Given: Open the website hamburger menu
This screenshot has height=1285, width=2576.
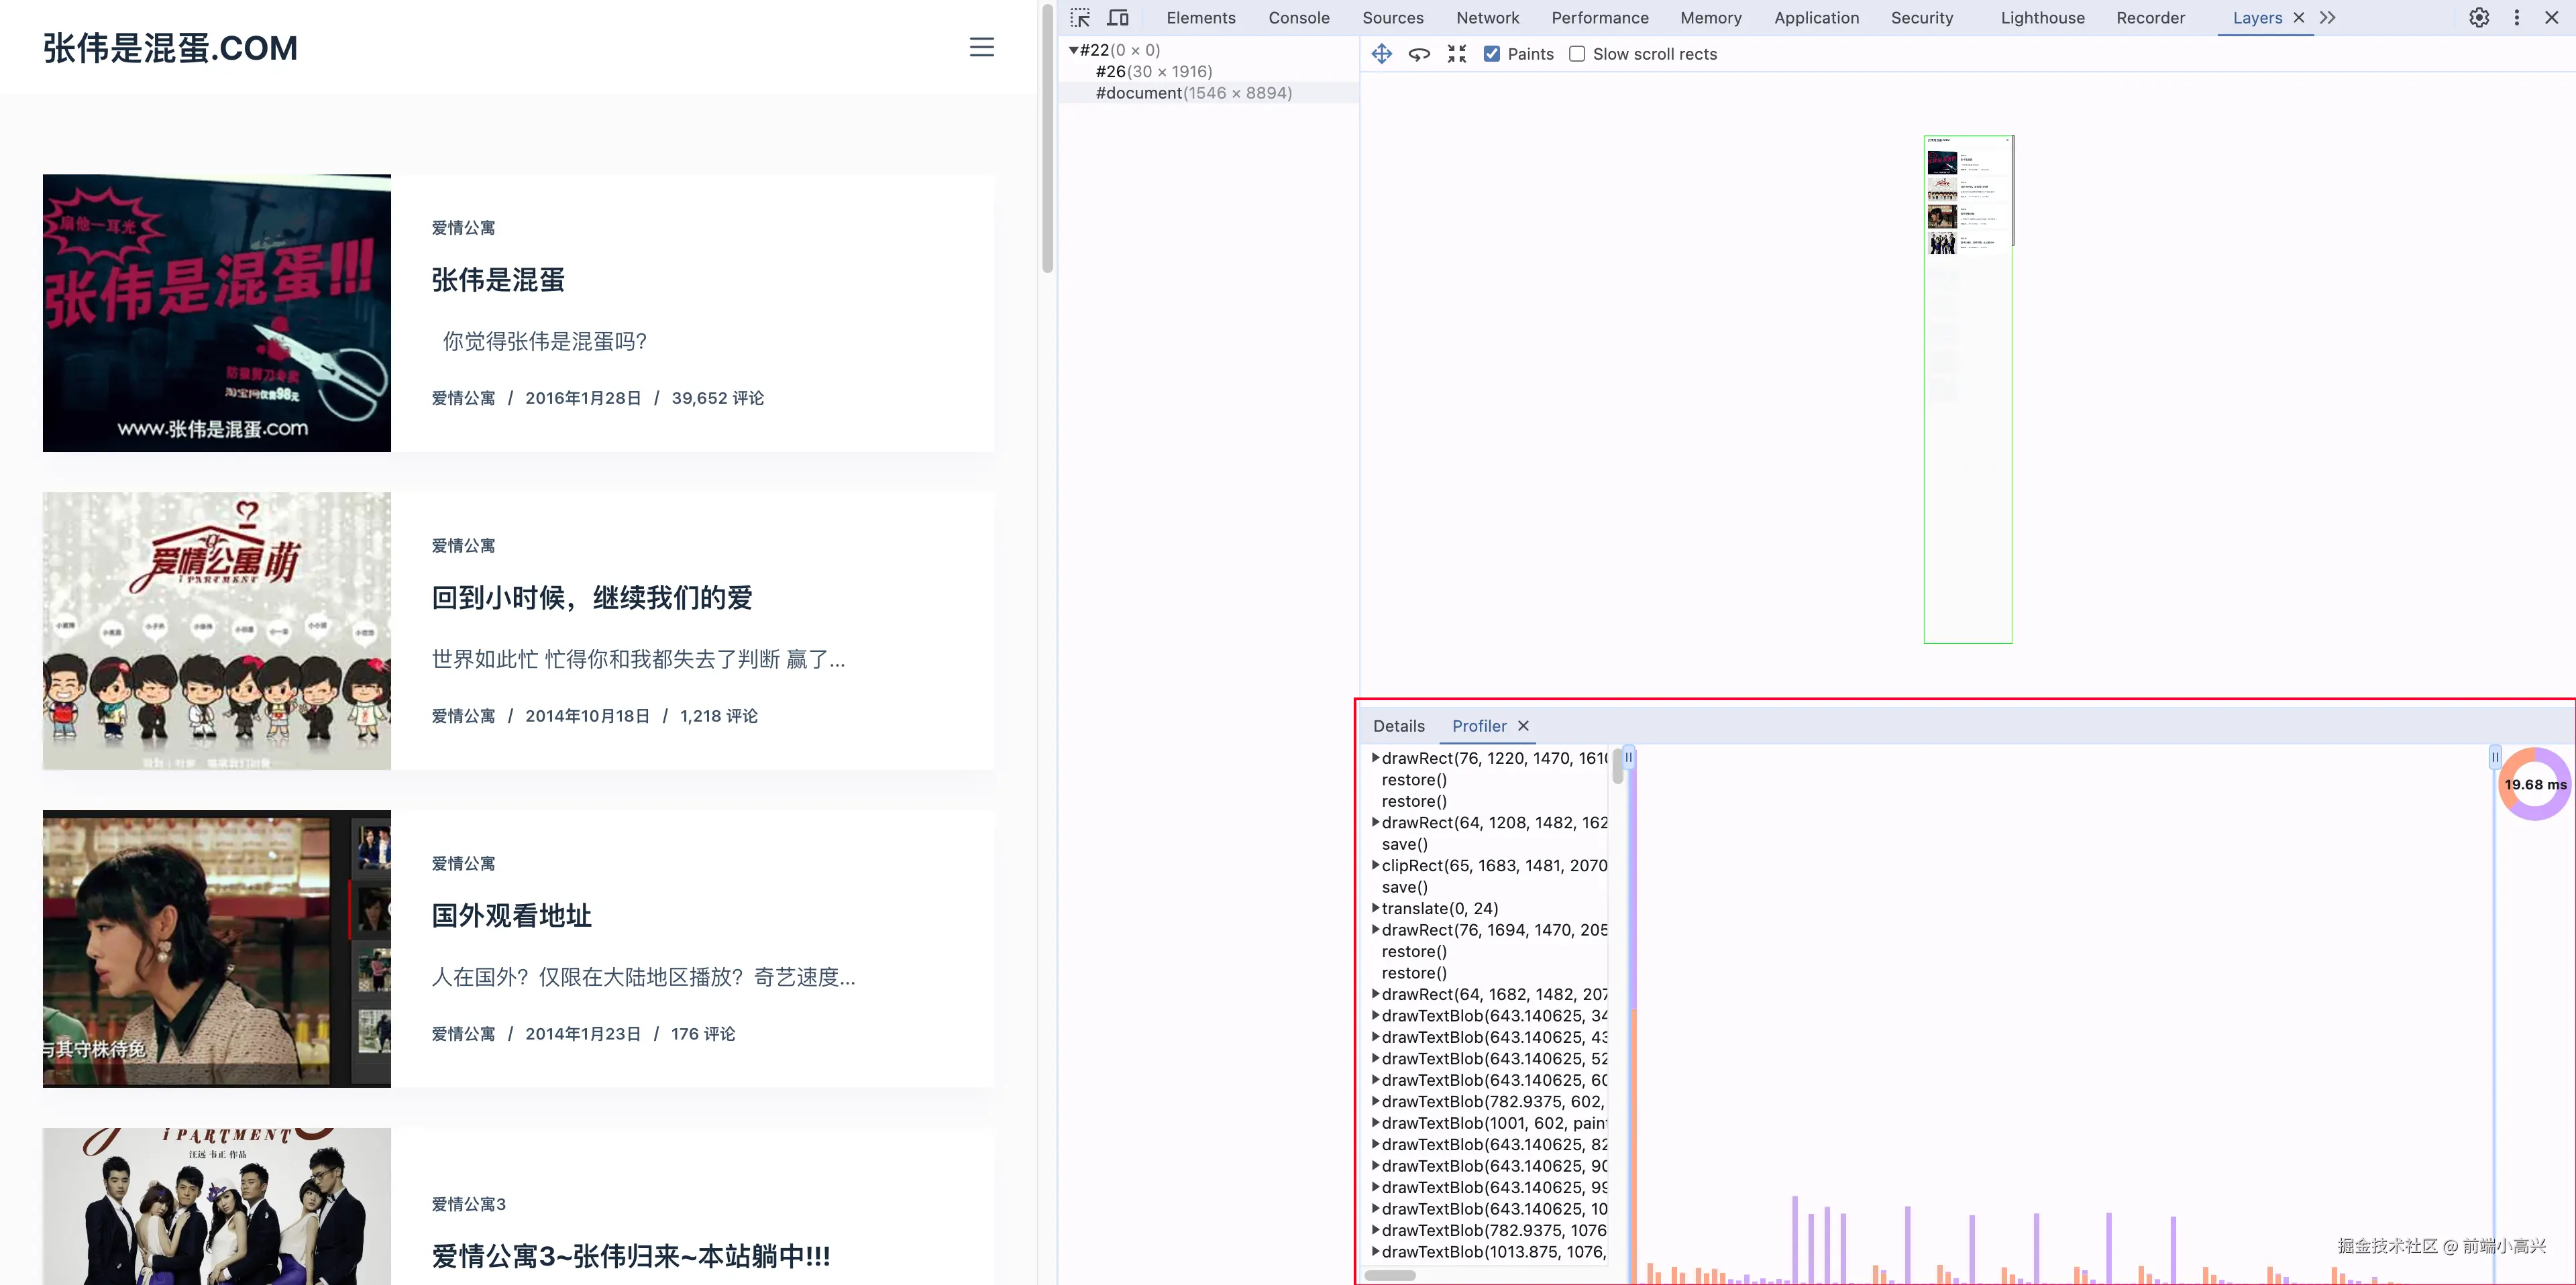Looking at the screenshot, I should pos(981,47).
